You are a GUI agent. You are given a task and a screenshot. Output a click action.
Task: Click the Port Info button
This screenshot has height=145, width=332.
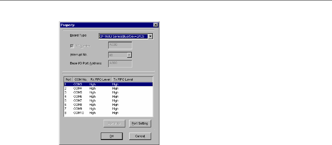pyautogui.click(x=114, y=123)
